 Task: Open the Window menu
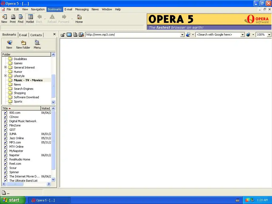pyautogui.click(x=107, y=9)
